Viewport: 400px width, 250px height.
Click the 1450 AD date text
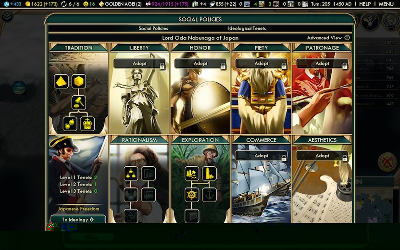click(342, 4)
